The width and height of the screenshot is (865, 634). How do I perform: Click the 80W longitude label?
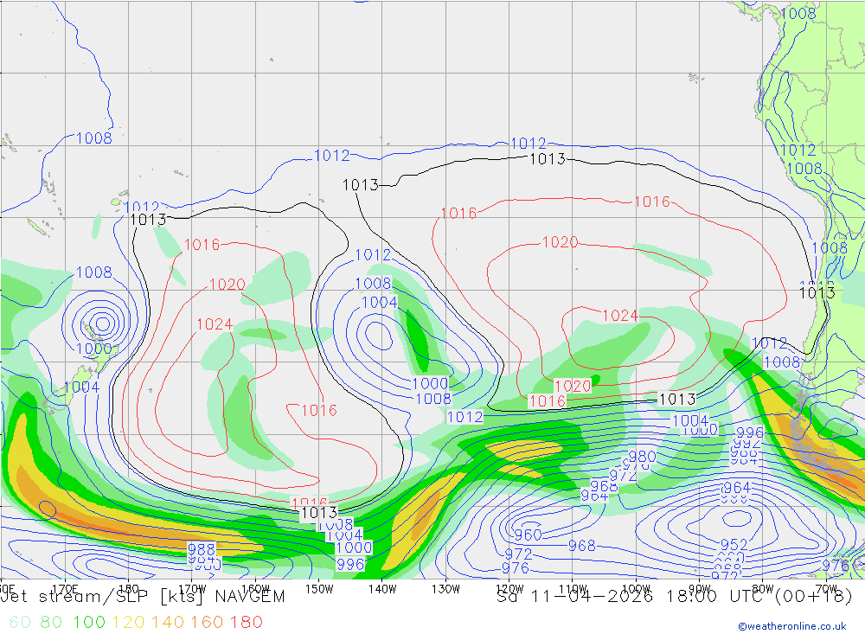click(763, 589)
